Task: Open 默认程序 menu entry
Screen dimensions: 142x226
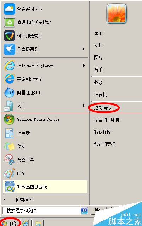Action: click(102, 132)
